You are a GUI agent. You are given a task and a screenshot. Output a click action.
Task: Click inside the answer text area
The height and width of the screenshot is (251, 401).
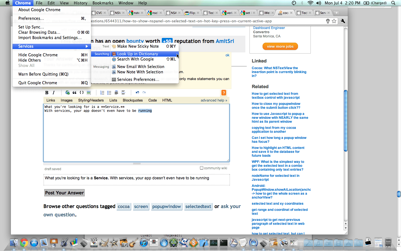coord(136,133)
